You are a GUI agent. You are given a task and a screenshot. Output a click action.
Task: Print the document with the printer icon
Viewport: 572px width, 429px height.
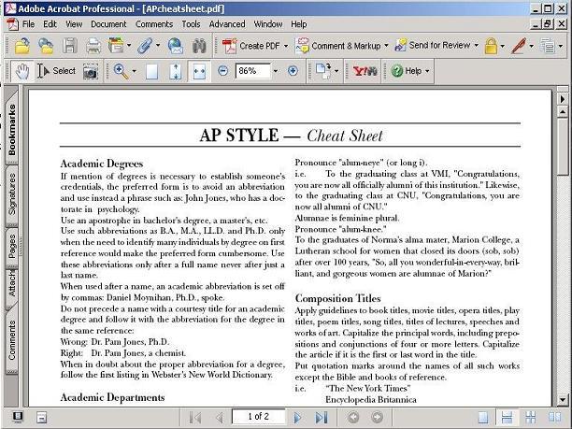pyautogui.click(x=93, y=47)
